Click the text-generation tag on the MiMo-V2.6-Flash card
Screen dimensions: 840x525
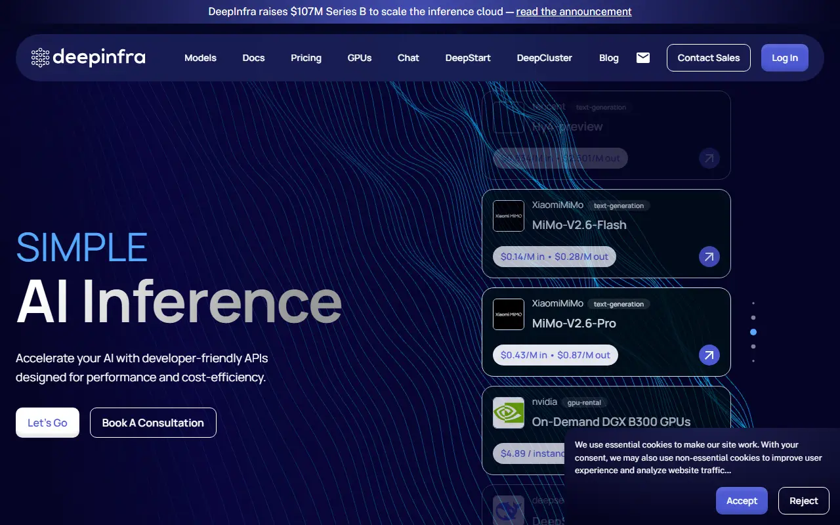click(x=619, y=205)
